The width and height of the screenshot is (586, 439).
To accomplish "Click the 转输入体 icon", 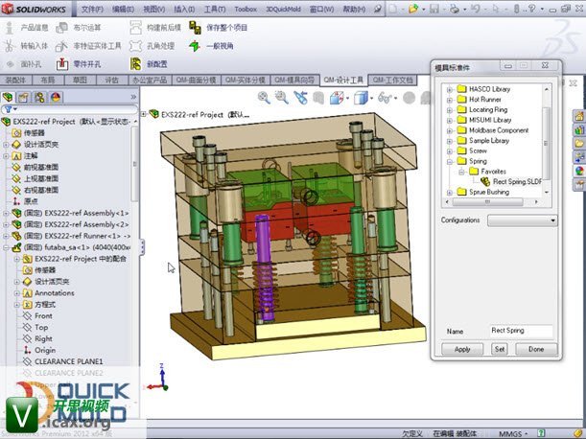I will coord(10,46).
